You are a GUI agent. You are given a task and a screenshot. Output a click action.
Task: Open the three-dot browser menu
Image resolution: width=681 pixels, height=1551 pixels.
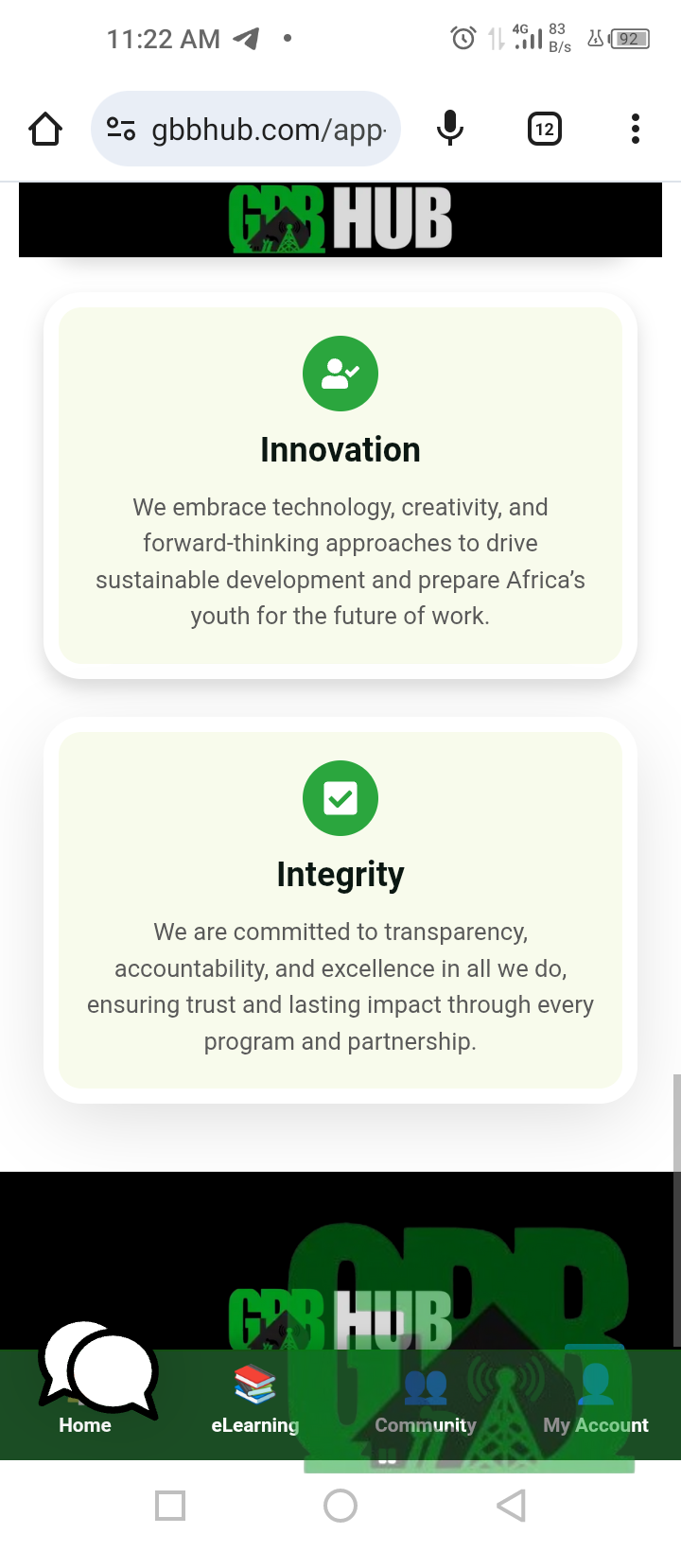click(x=636, y=129)
